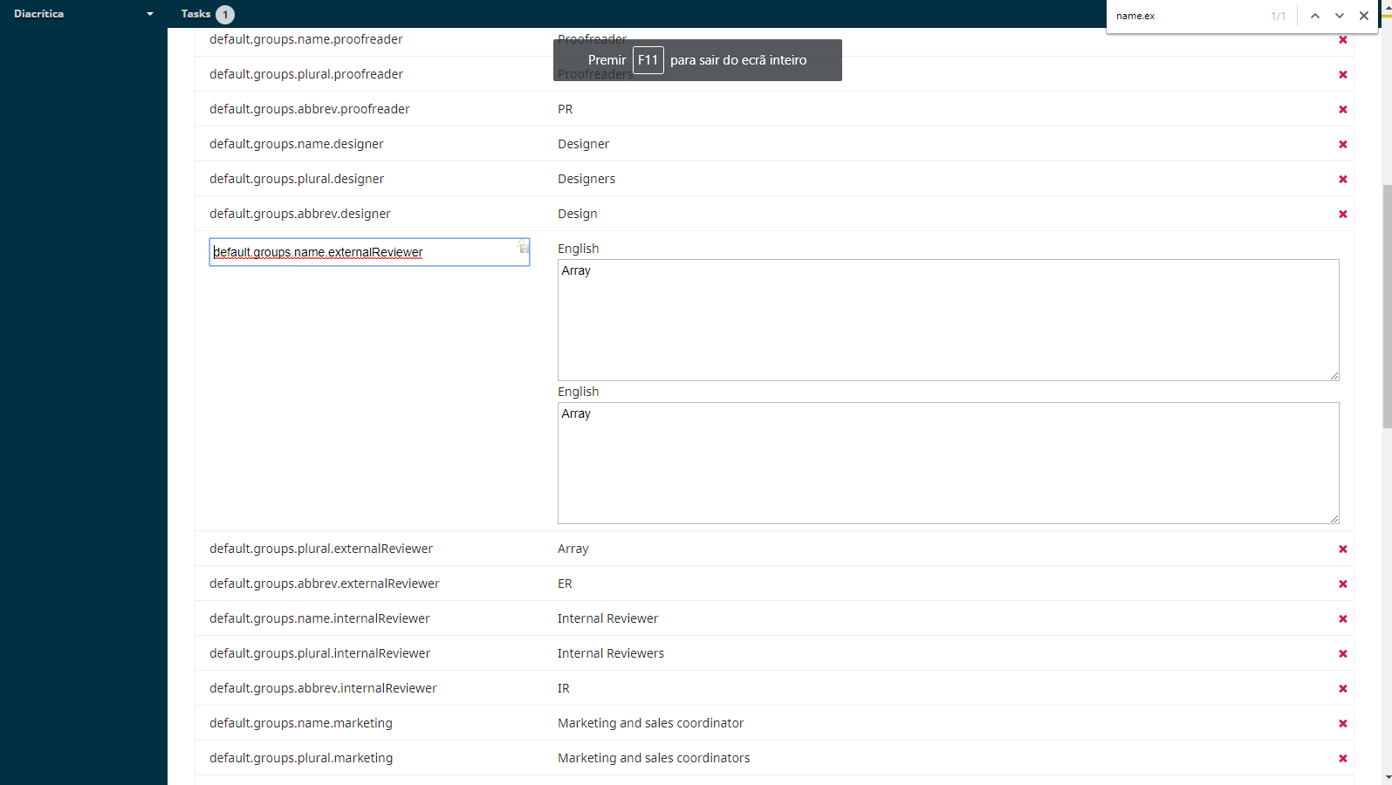The width and height of the screenshot is (1392, 785).
Task: Click the scrollbar down arrow
Action: point(1387,777)
